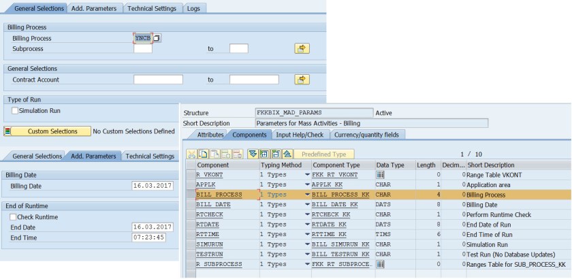Open multiple selection for Contract Account

point(302,80)
